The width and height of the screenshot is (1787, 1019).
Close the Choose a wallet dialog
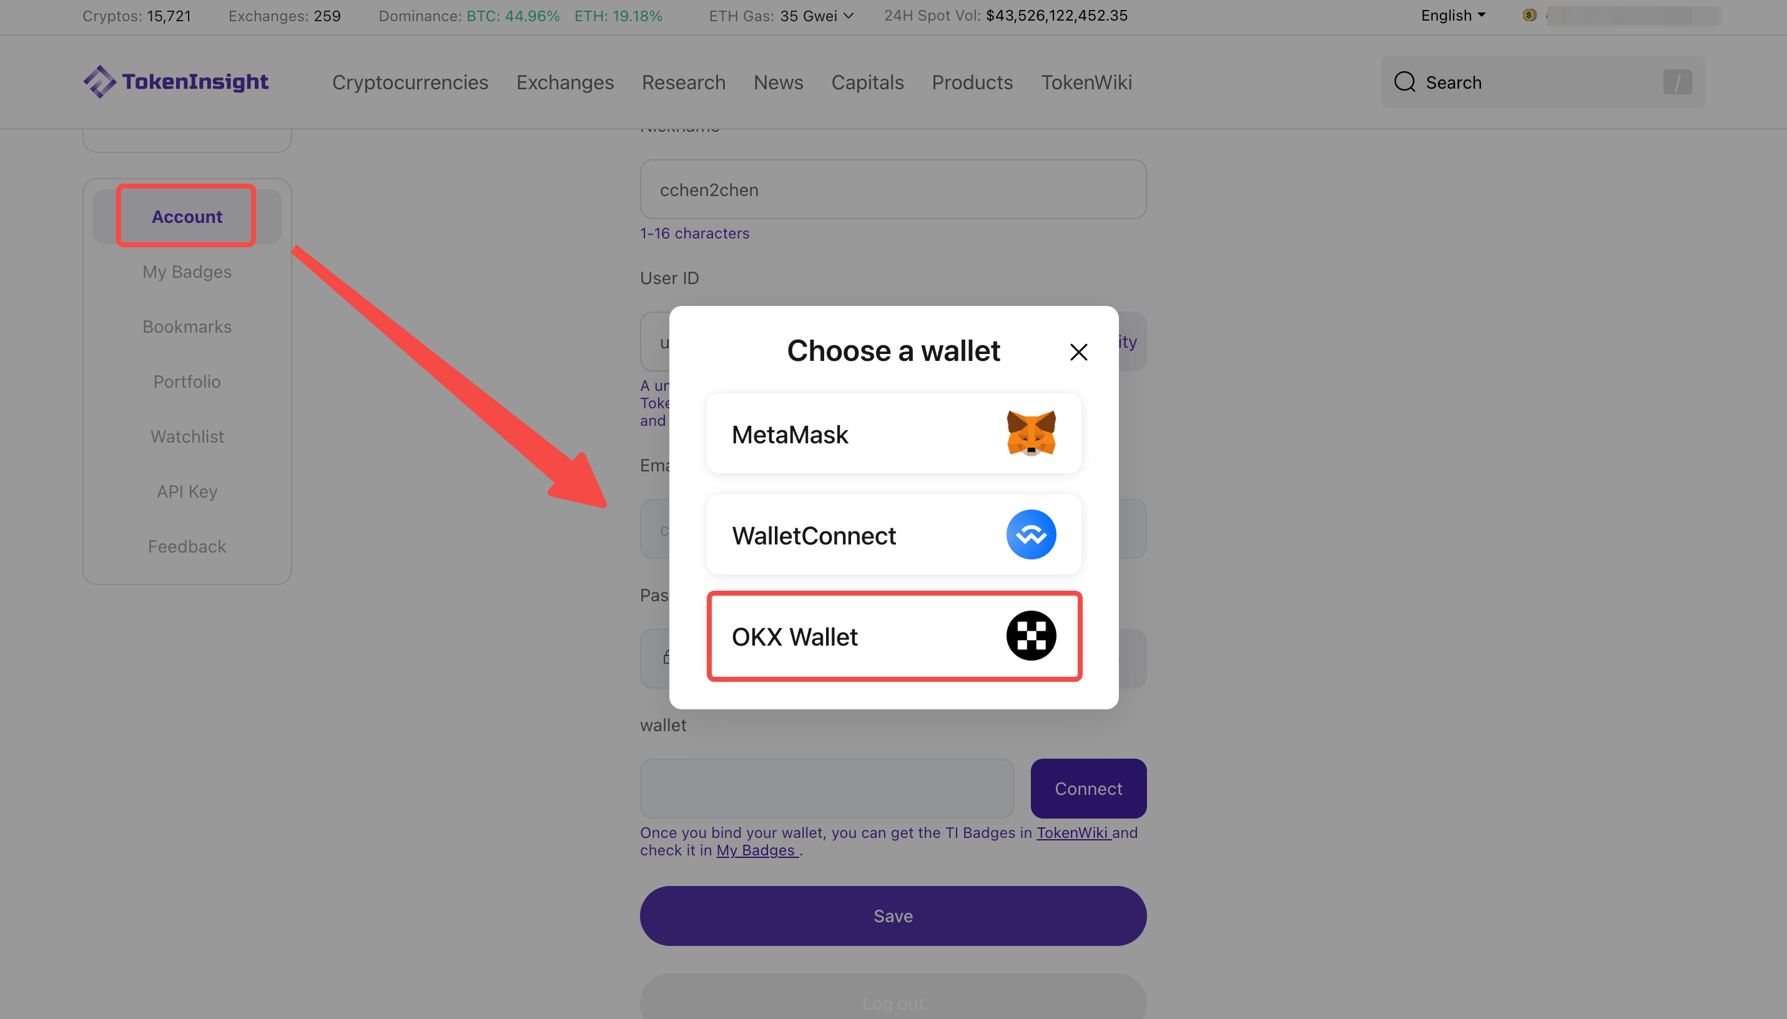click(1079, 352)
